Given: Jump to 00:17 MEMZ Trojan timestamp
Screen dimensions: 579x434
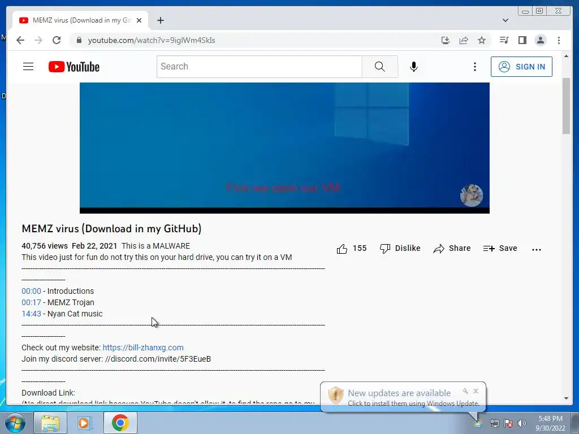Looking at the screenshot, I should coord(32,303).
